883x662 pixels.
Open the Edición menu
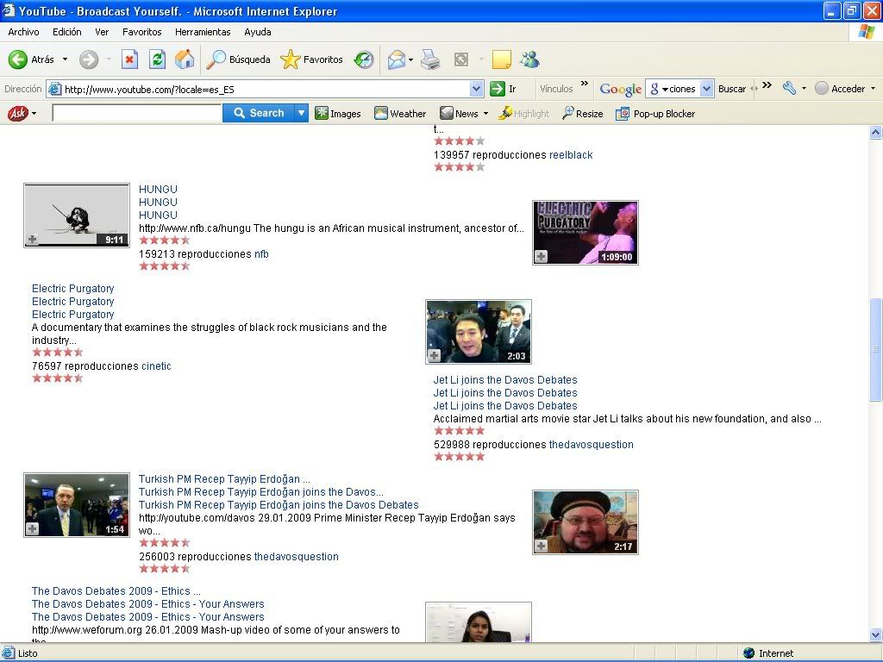point(67,32)
